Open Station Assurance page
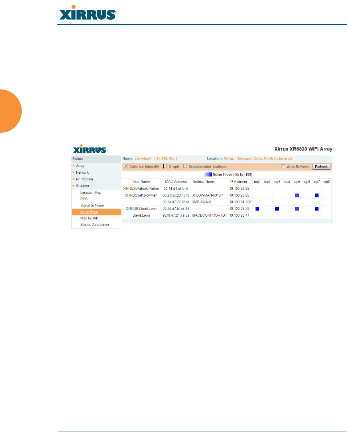The image size is (347, 432). tap(95, 225)
